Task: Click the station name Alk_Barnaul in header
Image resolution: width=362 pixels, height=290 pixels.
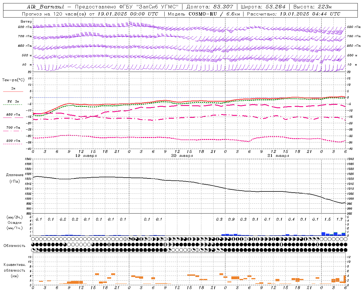Action: 46,7
